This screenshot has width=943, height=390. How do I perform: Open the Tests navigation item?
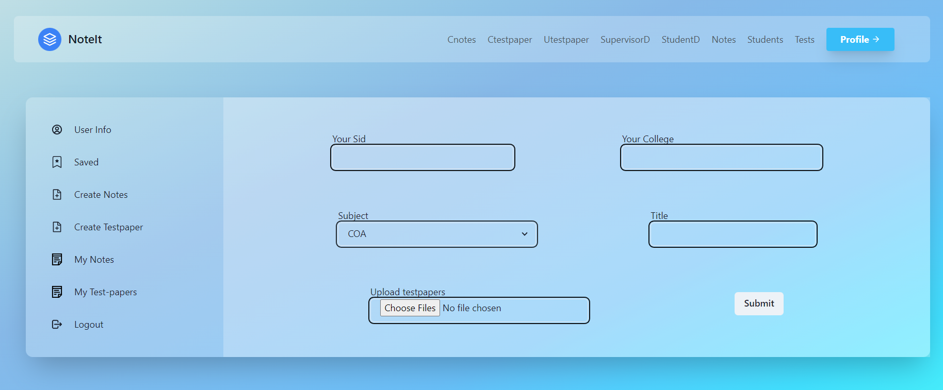click(x=805, y=40)
